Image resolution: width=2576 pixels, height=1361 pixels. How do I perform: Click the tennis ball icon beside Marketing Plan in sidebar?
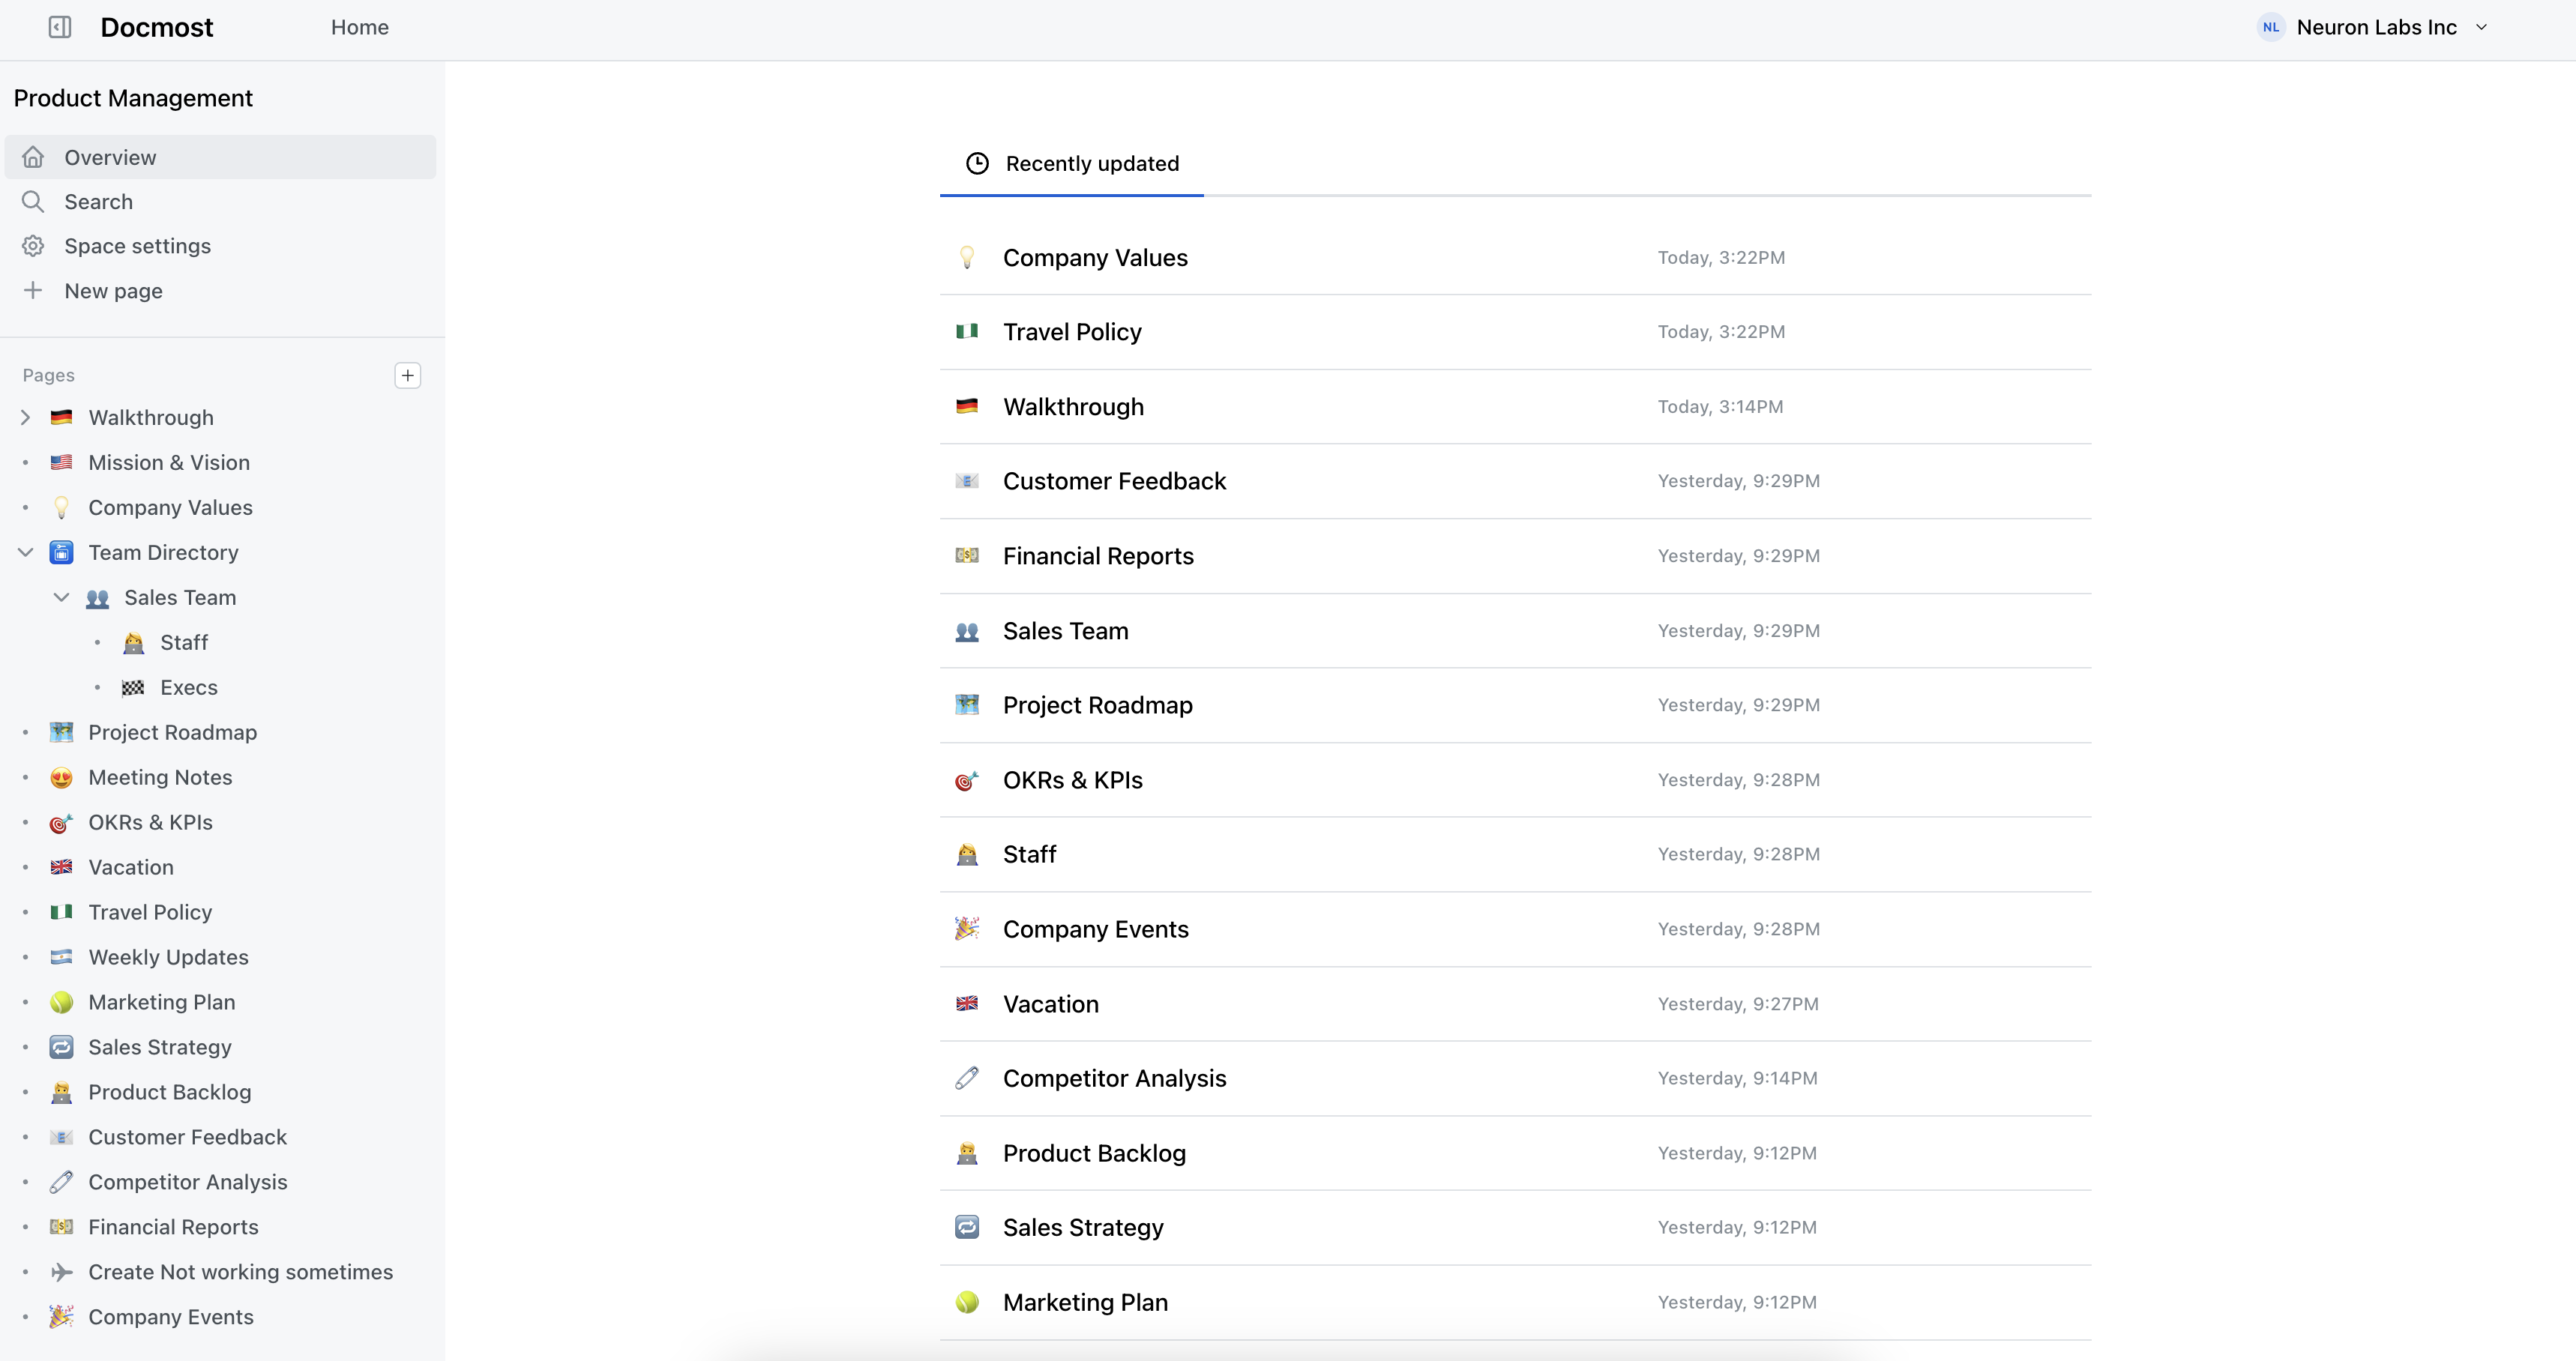point(61,1002)
